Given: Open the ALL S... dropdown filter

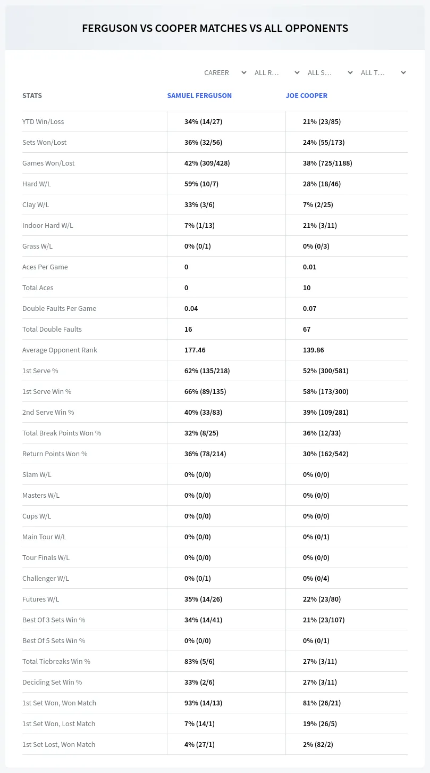Looking at the screenshot, I should (x=330, y=72).
